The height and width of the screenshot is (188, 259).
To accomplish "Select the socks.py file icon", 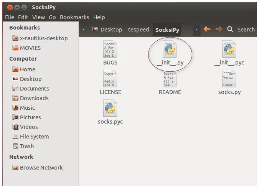I will (x=229, y=79).
